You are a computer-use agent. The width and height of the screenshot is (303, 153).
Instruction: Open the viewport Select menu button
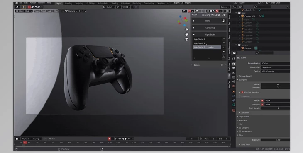43,11
